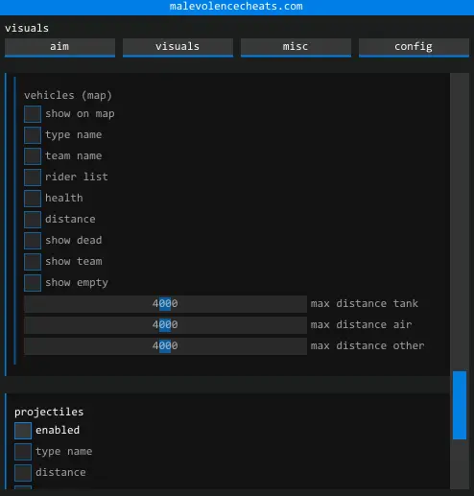Go to the config tab
This screenshot has width=474, height=496.
414,47
